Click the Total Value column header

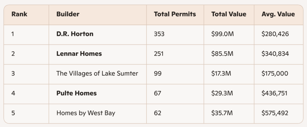point(228,14)
